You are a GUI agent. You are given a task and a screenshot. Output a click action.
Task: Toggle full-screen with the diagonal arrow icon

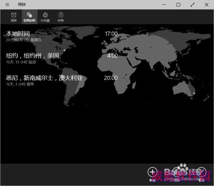pyautogui.click(x=192, y=5)
